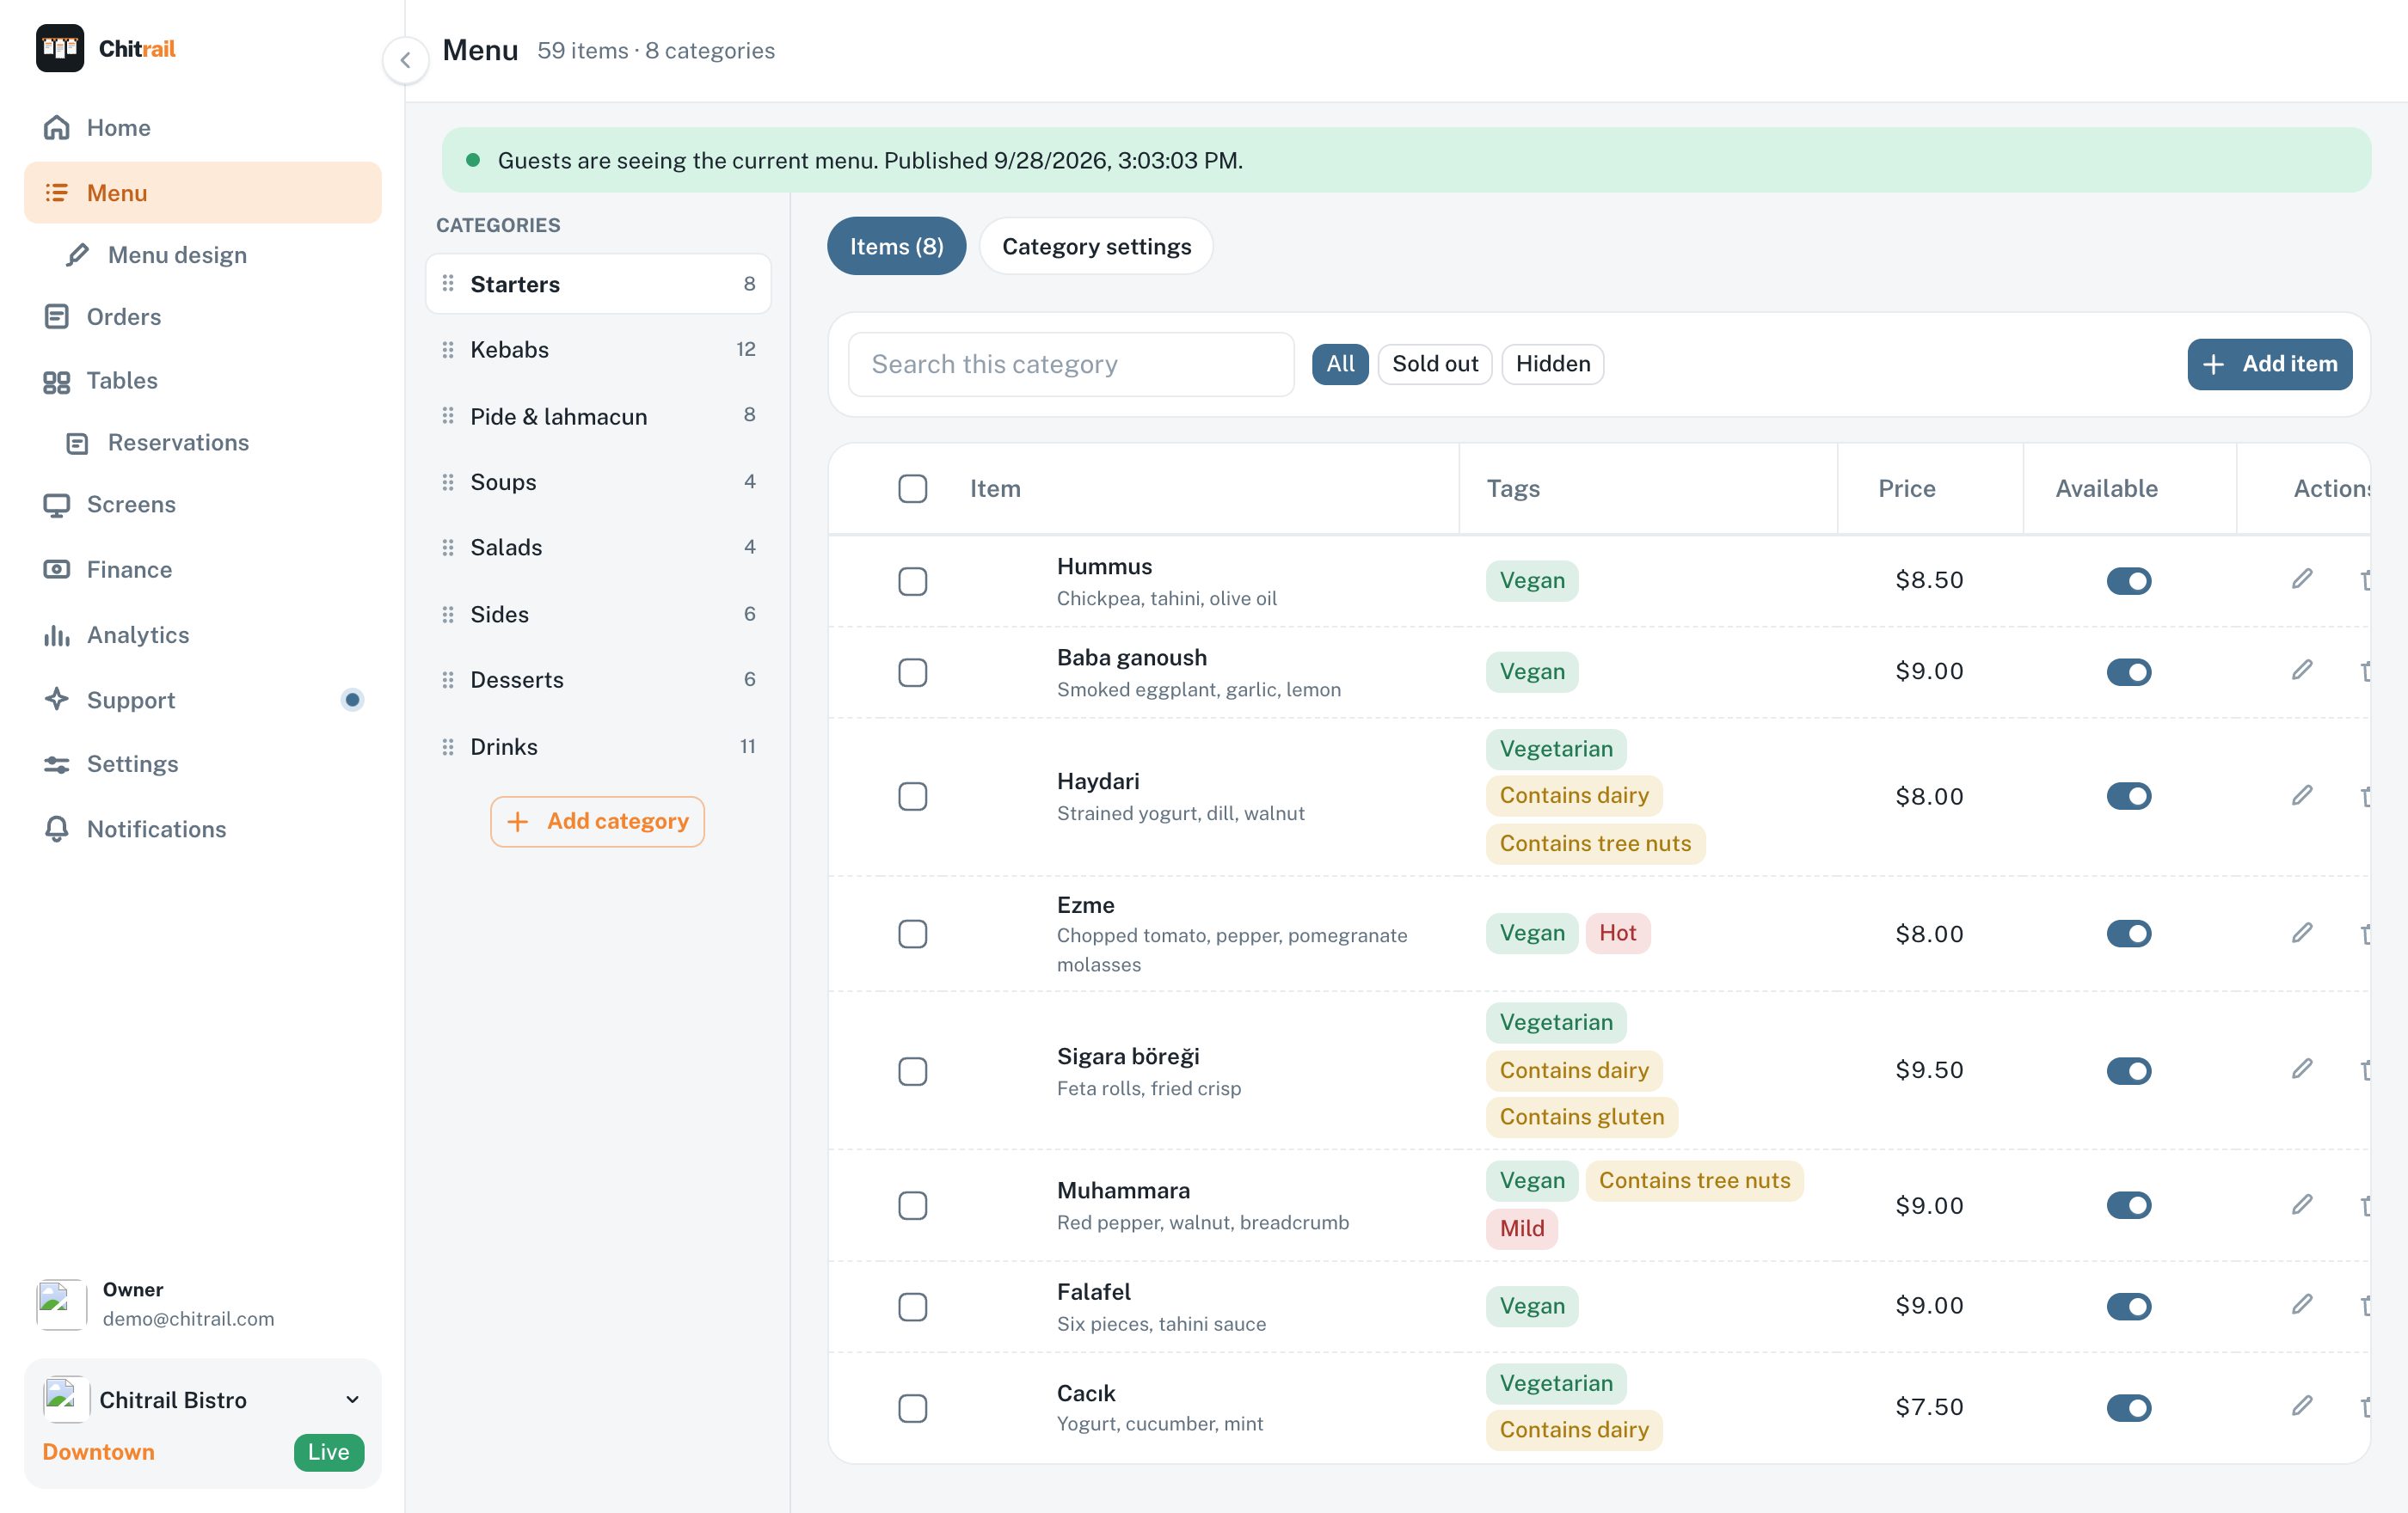Switch off Cacık availability toggle
2408x1513 pixels.
click(x=2128, y=1408)
